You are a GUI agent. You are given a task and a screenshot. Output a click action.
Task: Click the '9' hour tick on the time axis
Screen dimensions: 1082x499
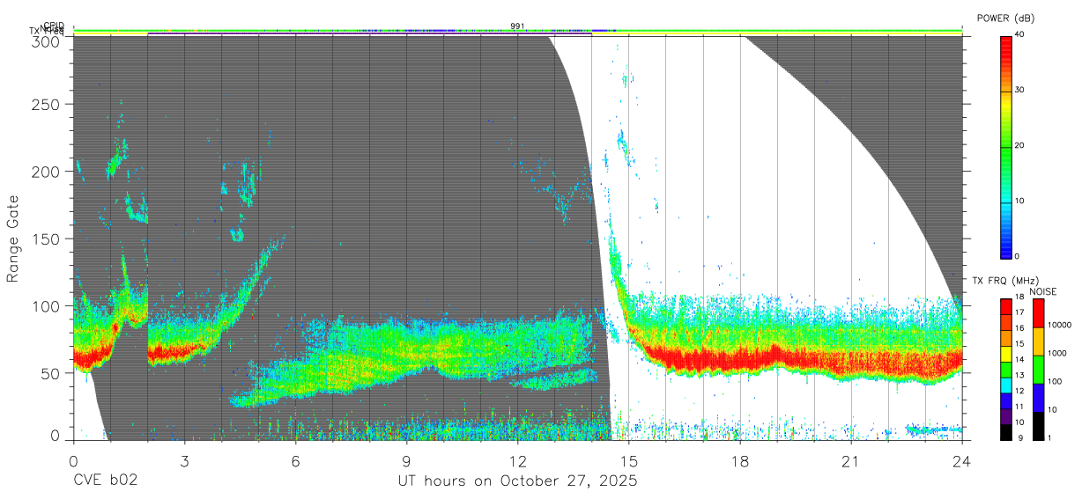pyautogui.click(x=406, y=460)
